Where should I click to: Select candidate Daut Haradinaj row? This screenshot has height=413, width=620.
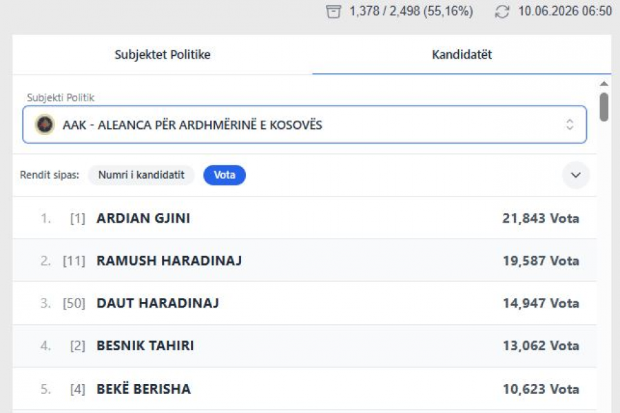[x=304, y=303]
